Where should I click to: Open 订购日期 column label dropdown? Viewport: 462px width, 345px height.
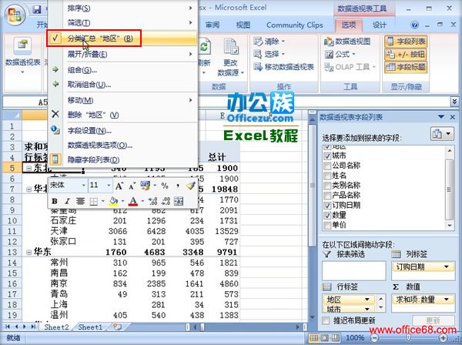tap(447, 267)
